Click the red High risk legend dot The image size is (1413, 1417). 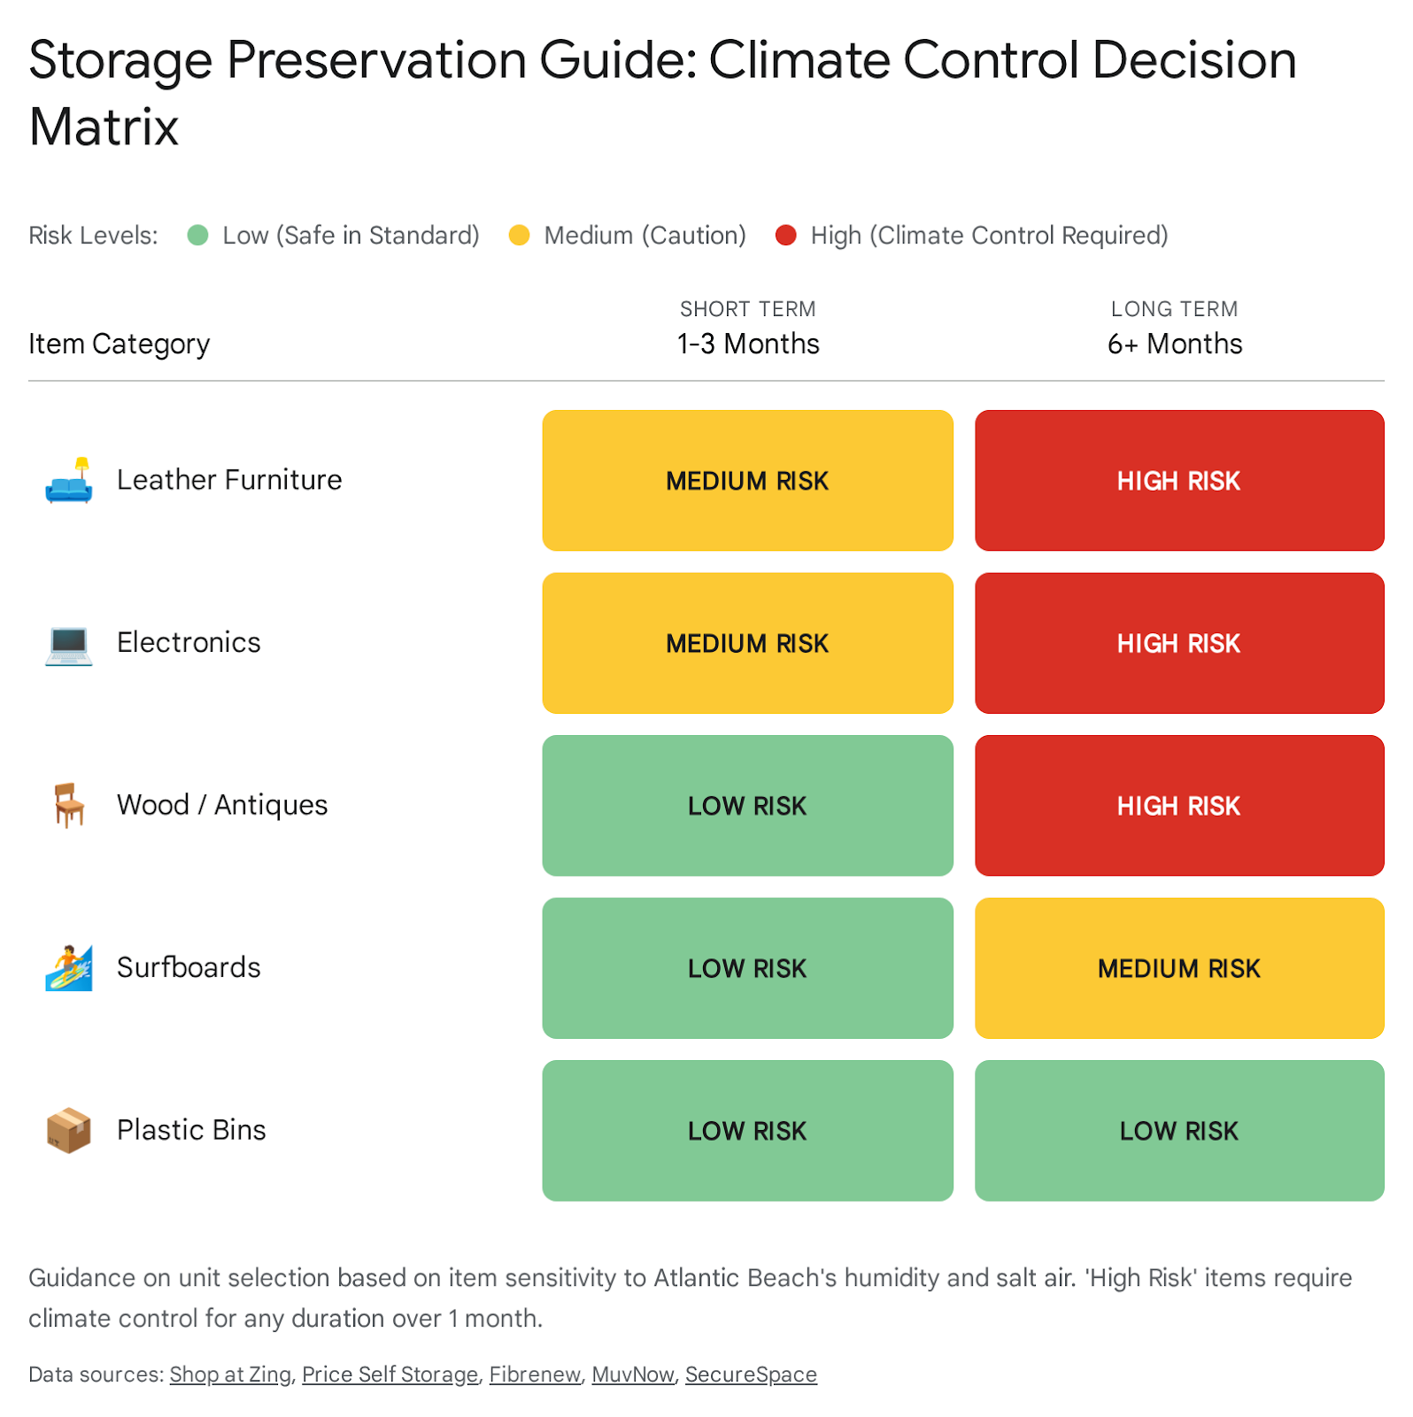[786, 236]
